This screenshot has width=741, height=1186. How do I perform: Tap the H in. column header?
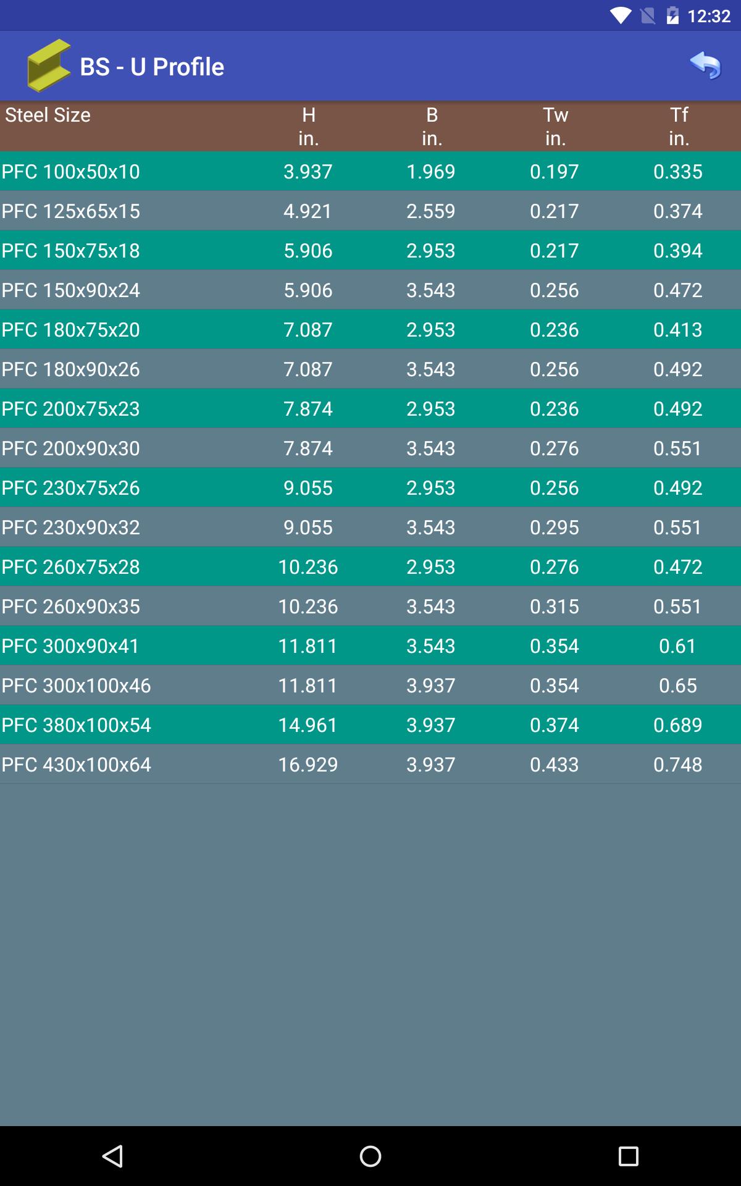click(x=309, y=126)
